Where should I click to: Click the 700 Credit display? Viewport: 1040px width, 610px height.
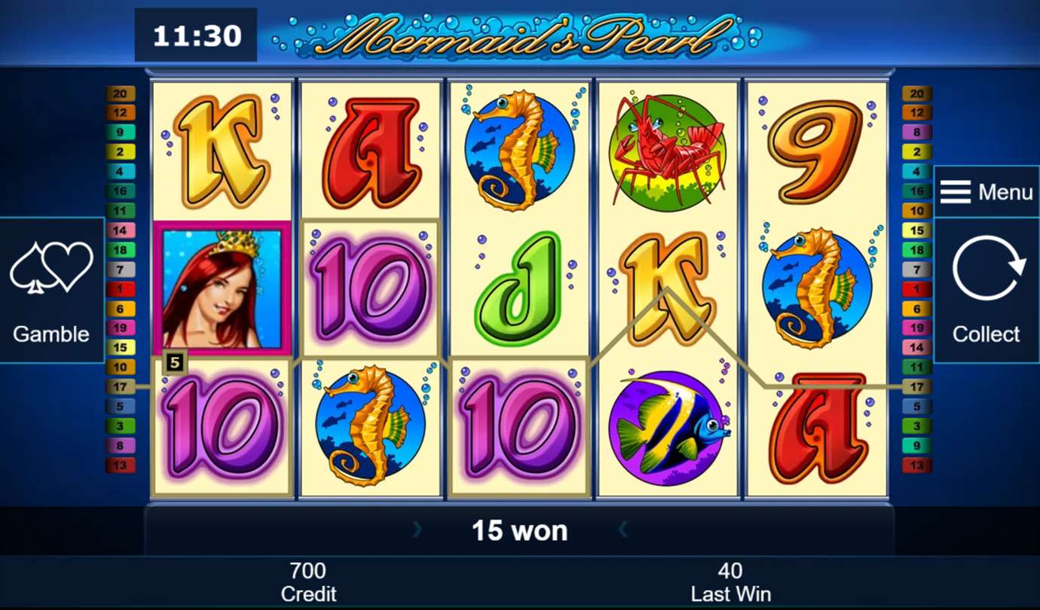coord(308,581)
